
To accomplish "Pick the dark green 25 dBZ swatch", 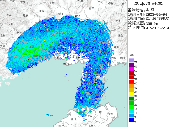I will pos(131,98).
